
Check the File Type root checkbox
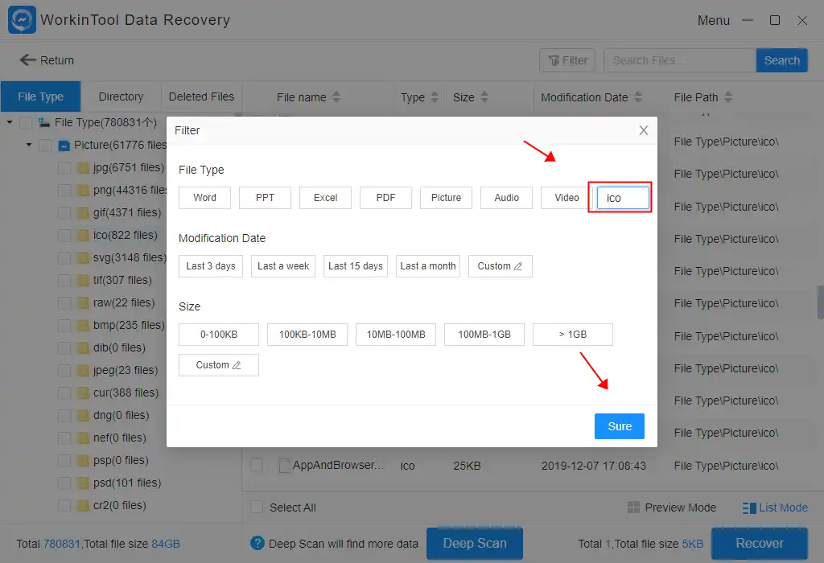(x=25, y=123)
